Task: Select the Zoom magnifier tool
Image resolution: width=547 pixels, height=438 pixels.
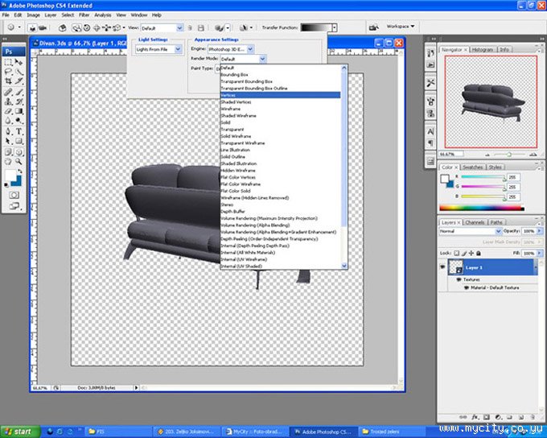Action: (19, 161)
